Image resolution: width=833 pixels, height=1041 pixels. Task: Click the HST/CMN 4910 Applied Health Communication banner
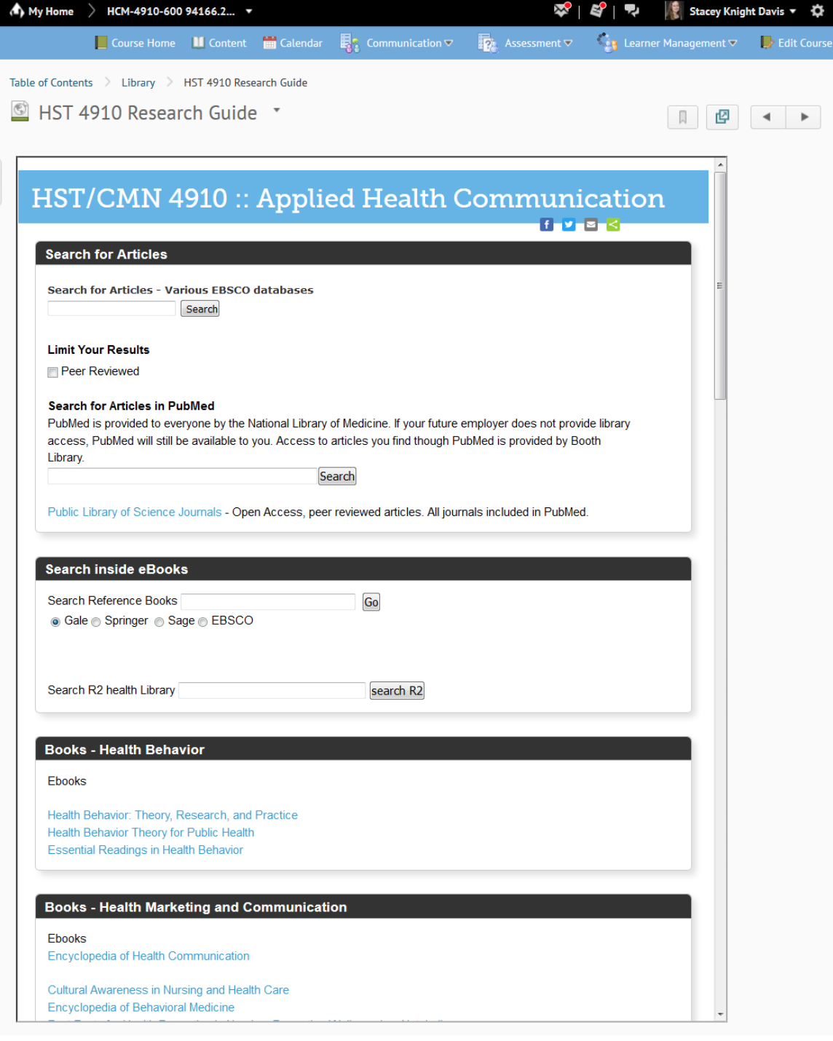coord(363,197)
